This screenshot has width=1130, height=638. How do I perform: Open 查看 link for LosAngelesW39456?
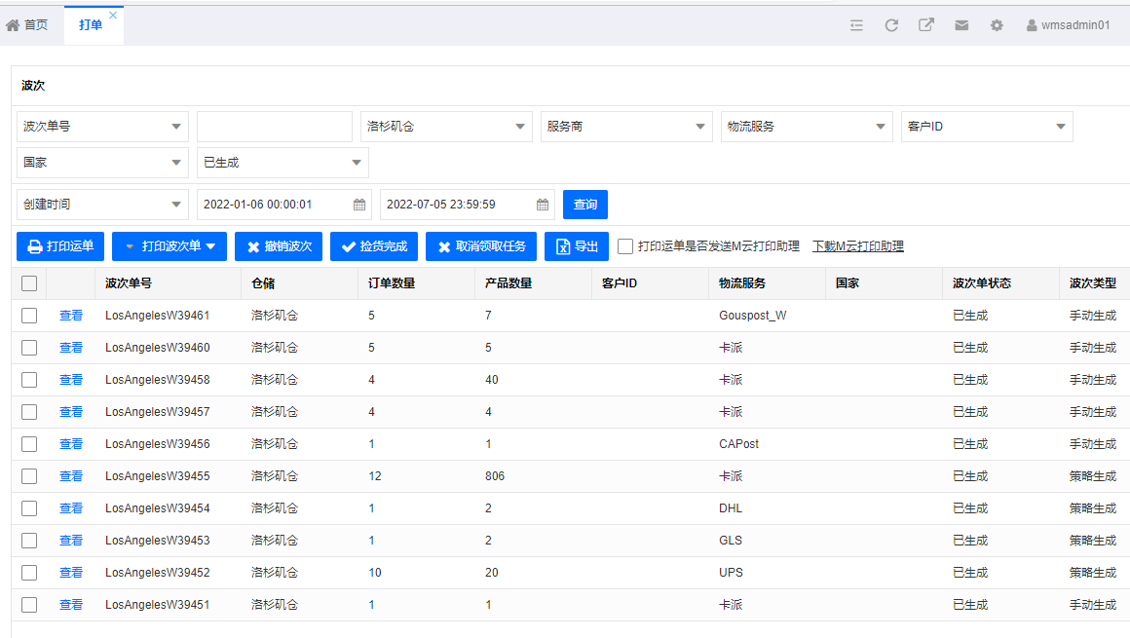70,444
